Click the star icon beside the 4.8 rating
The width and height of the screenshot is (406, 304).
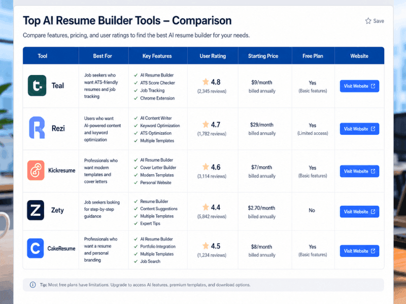(206, 82)
